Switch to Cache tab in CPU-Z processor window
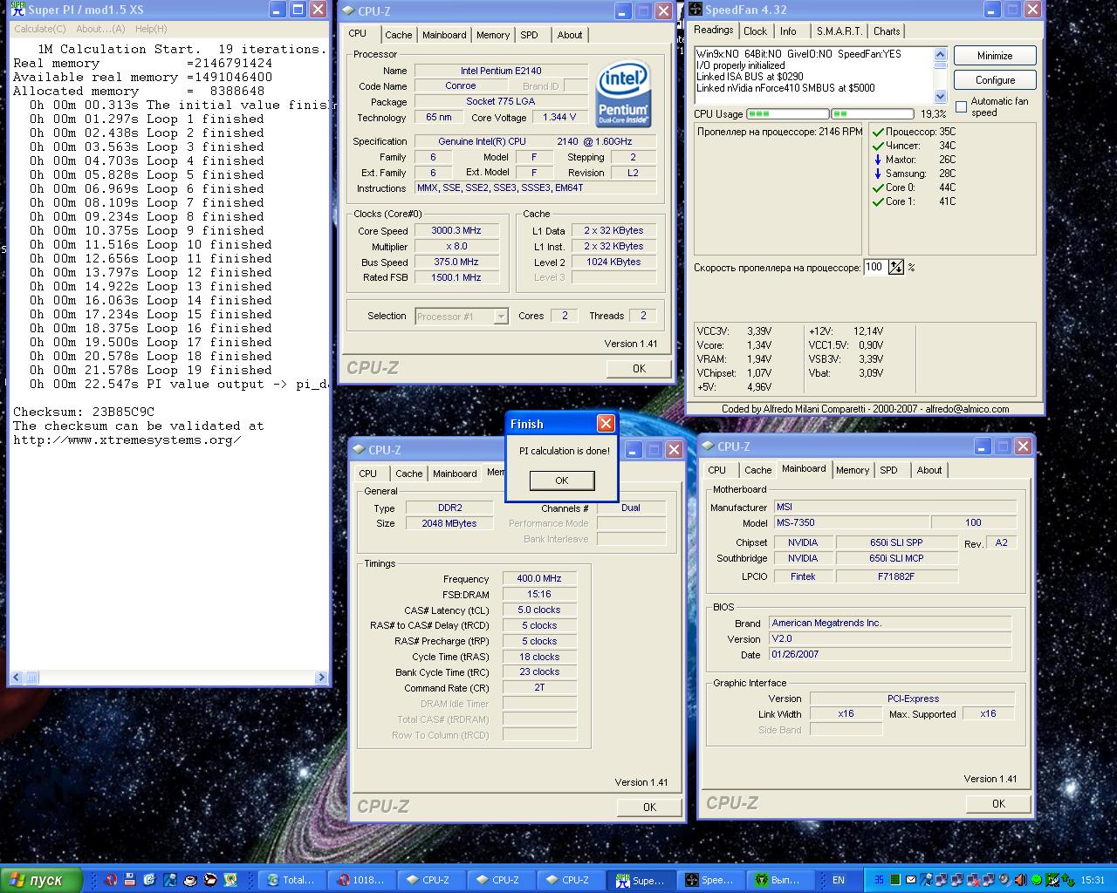Screen dimensions: 1117x893 click(x=398, y=35)
